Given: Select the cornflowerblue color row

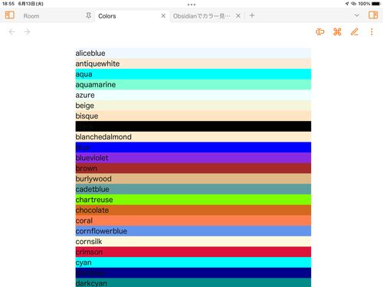Looking at the screenshot, I should pos(193,231).
